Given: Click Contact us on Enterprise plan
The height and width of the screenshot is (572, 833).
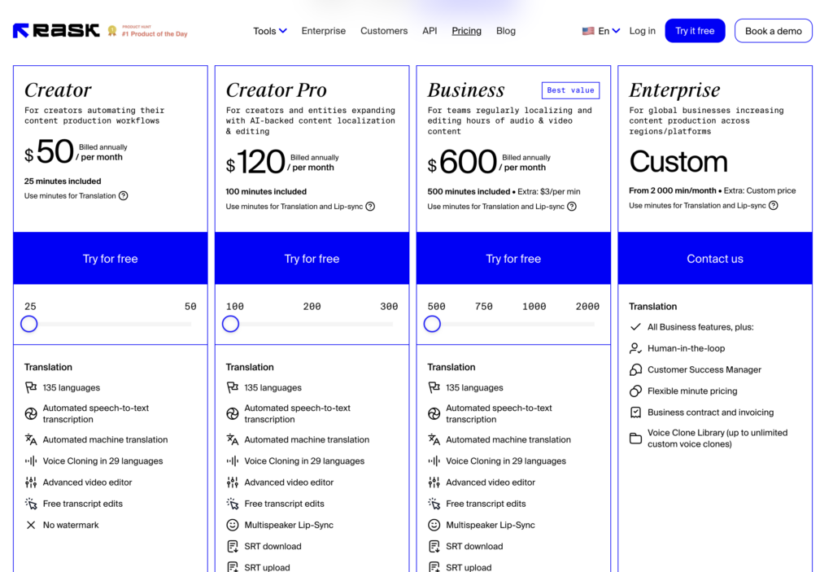Looking at the screenshot, I should pyautogui.click(x=715, y=259).
